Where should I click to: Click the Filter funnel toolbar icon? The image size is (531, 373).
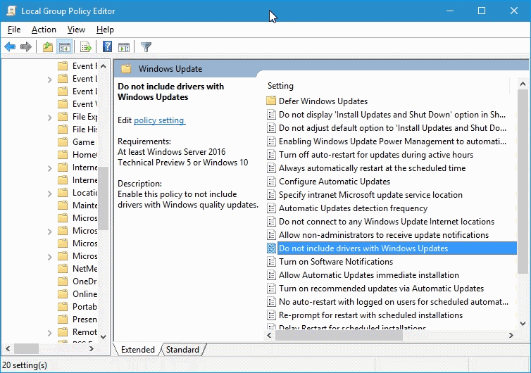click(146, 46)
